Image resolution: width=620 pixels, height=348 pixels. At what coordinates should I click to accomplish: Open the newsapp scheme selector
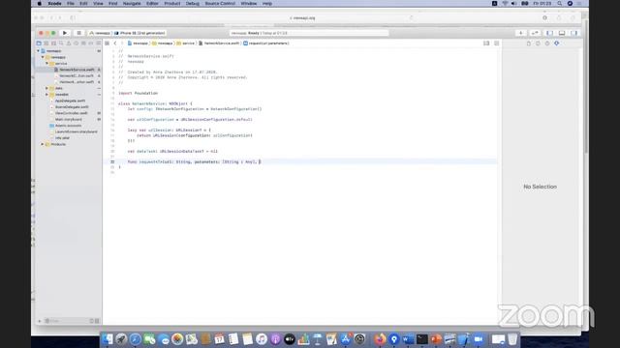click(x=100, y=33)
